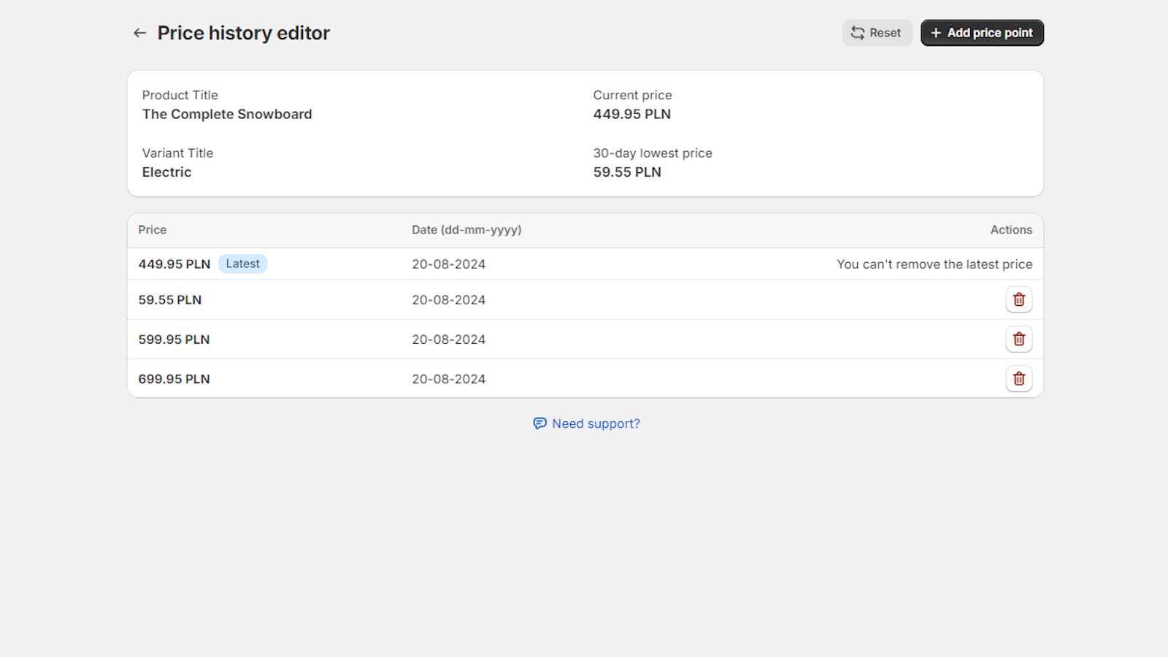Screen dimensions: 1168x657
Task: Click 'You can't remove the latest price' text
Action: click(934, 264)
